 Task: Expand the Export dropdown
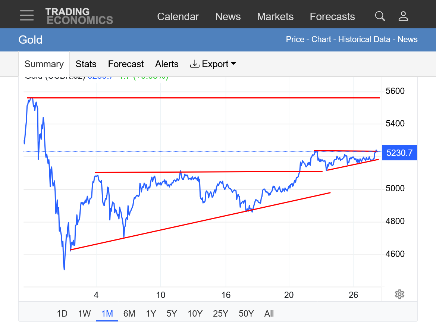[x=213, y=64]
